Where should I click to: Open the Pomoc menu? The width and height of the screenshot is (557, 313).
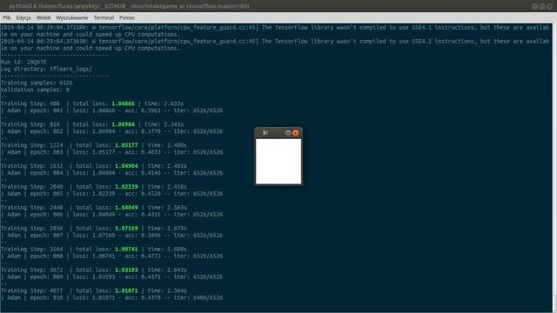127,17
